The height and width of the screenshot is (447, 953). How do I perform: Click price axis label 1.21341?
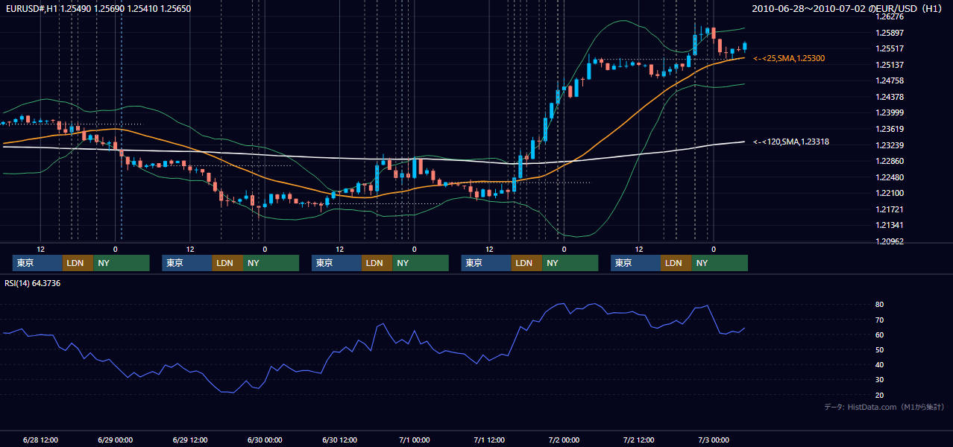(x=890, y=225)
